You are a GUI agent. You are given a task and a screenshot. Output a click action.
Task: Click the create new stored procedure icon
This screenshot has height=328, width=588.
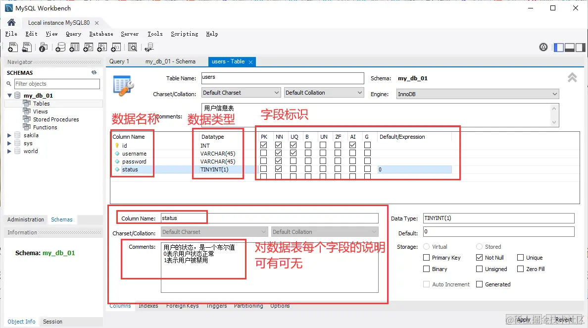click(x=102, y=47)
